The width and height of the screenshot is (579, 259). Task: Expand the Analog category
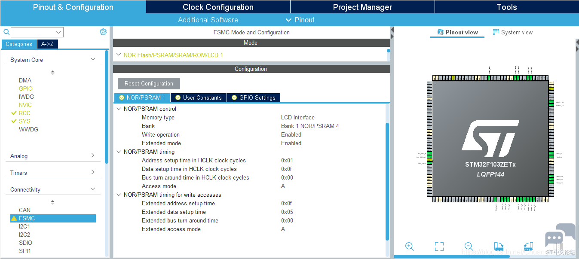pyautogui.click(x=93, y=155)
